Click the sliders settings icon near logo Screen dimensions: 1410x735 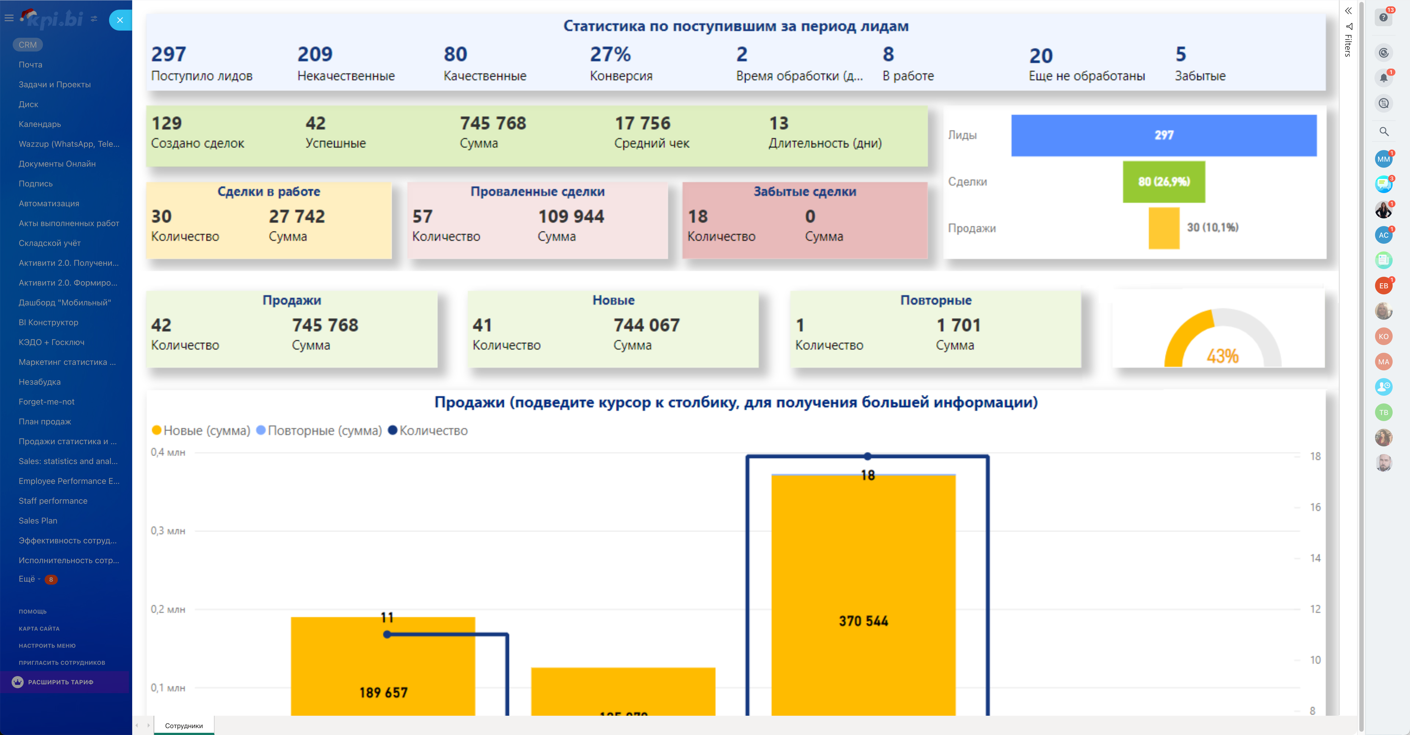point(94,19)
